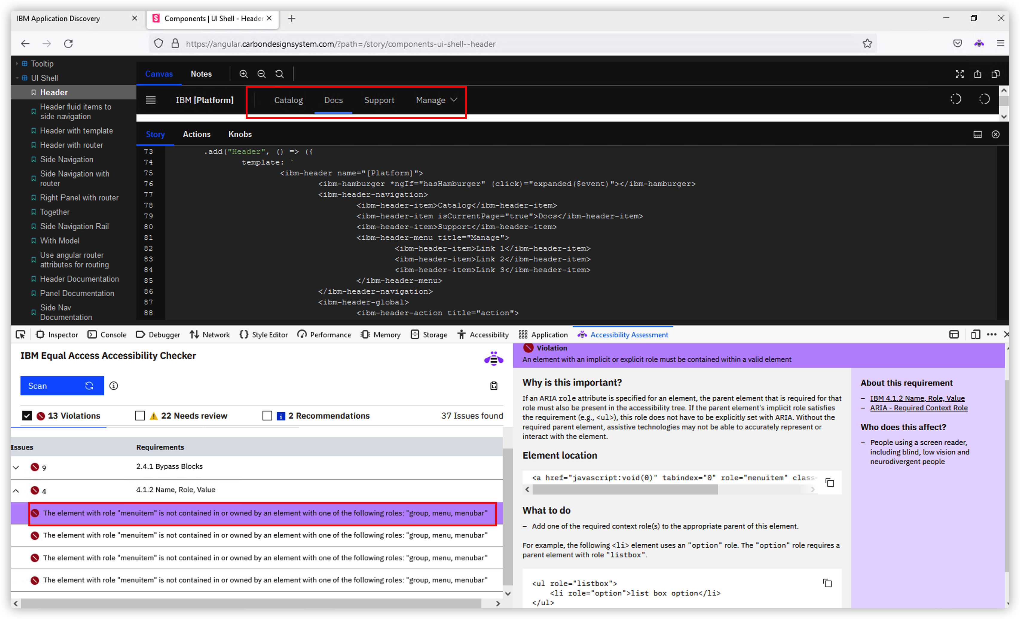Screen dimensions: 1020x619
Task: Uncheck the 13 Violations filter
Action: [27, 415]
